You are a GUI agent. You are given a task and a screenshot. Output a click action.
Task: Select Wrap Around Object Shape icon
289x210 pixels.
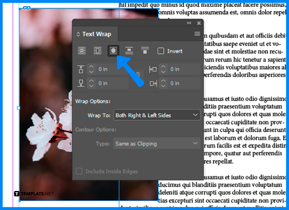(113, 51)
